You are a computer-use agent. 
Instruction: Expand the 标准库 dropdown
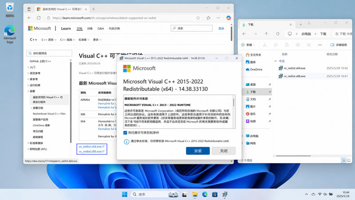click(84, 40)
